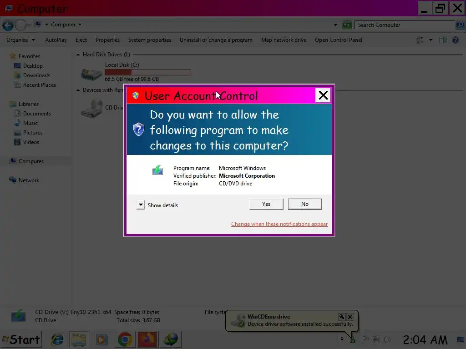Click the Start button
Image resolution: width=466 pixels, height=349 pixels.
pos(21,339)
